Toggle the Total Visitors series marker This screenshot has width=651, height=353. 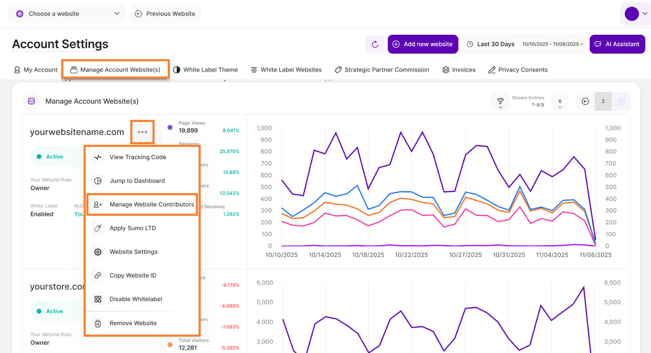point(170,344)
